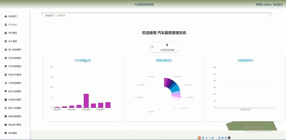Expand the 用户管理 chevron
The image size is (286, 140).
[x=26, y=33]
